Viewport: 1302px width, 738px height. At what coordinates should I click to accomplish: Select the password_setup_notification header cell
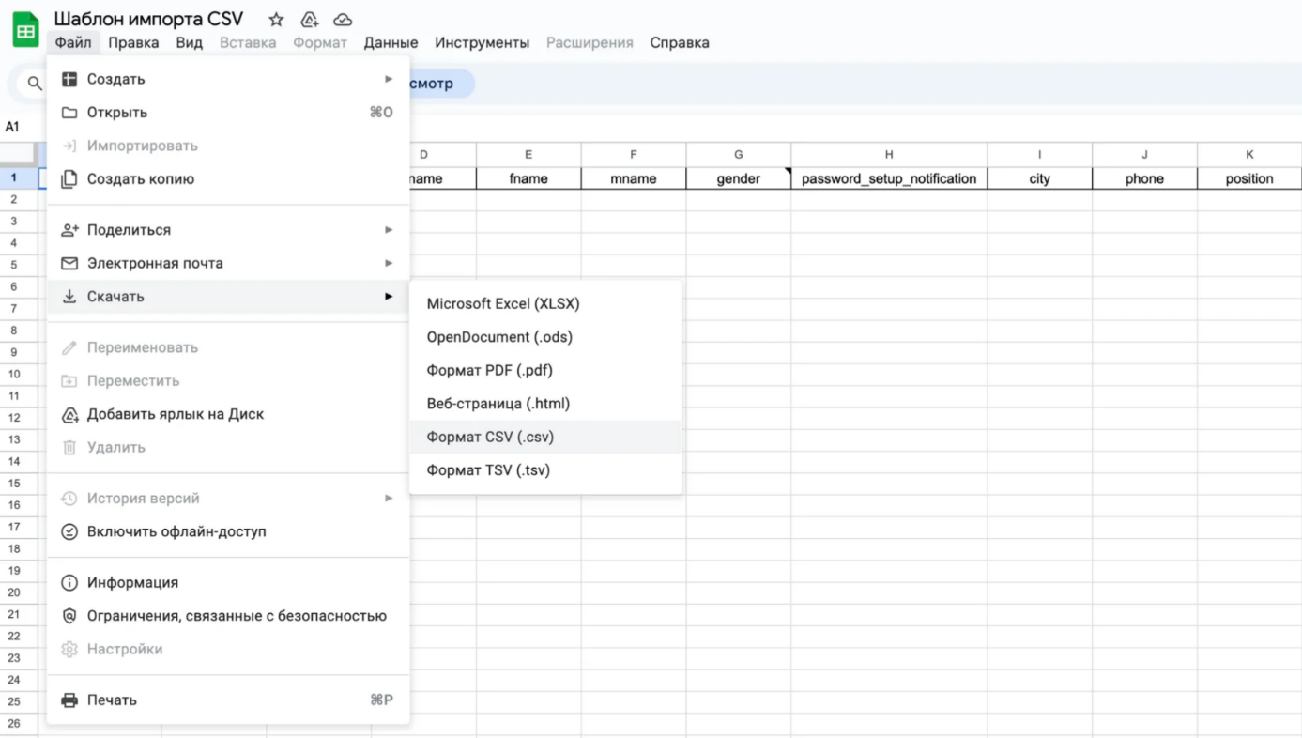click(888, 178)
